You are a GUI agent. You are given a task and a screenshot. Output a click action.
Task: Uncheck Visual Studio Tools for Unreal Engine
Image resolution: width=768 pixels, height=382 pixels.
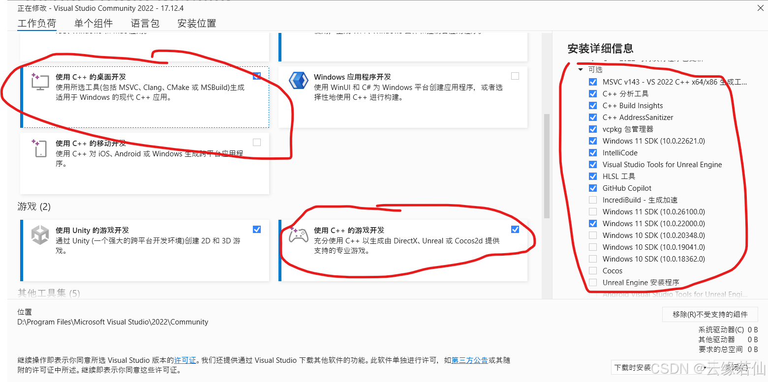(x=593, y=164)
